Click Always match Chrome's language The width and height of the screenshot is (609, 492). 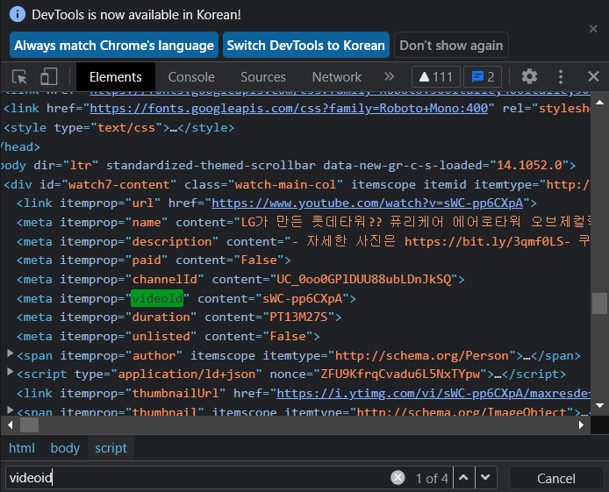point(114,45)
